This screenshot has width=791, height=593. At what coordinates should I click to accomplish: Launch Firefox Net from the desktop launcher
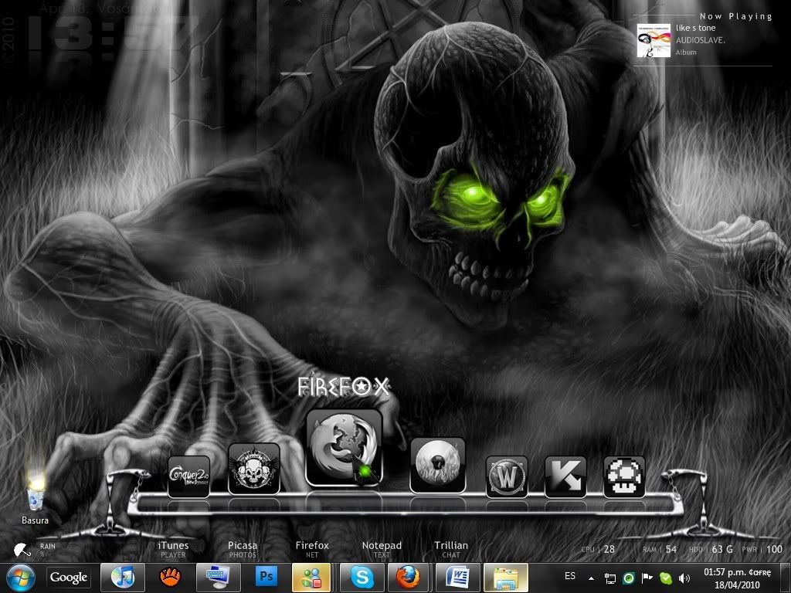312,549
